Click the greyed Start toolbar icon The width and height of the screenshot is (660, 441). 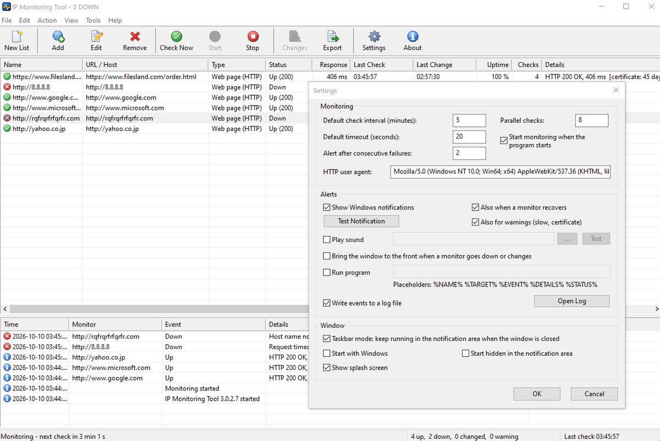point(215,37)
